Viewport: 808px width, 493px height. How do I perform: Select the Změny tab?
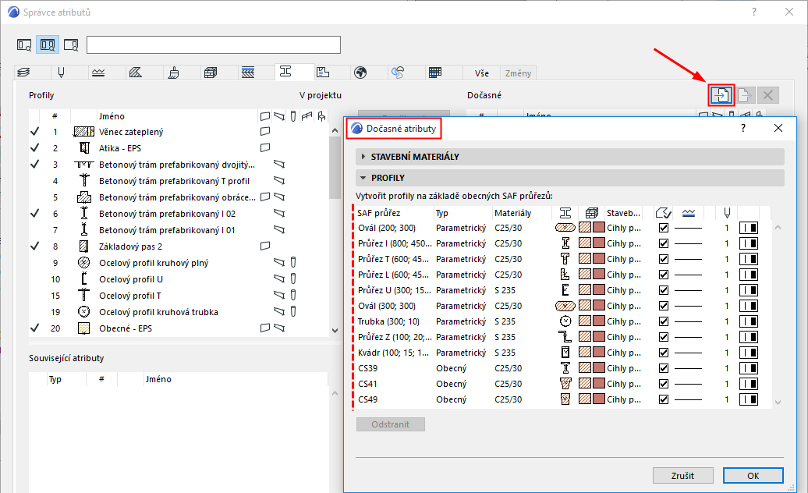click(x=519, y=73)
